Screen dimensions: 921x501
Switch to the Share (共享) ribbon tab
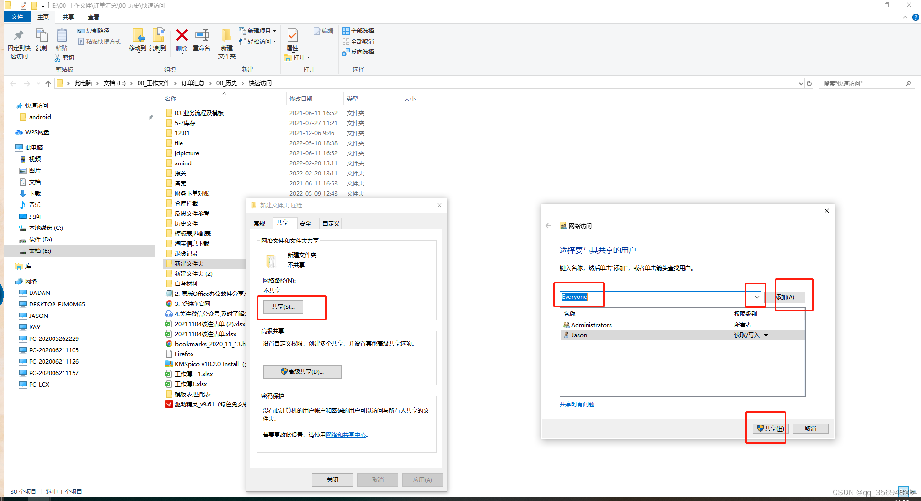coord(68,17)
